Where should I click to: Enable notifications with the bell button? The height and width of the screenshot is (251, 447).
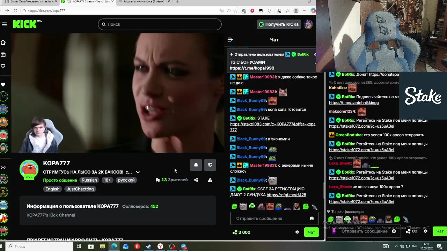[x=196, y=165]
